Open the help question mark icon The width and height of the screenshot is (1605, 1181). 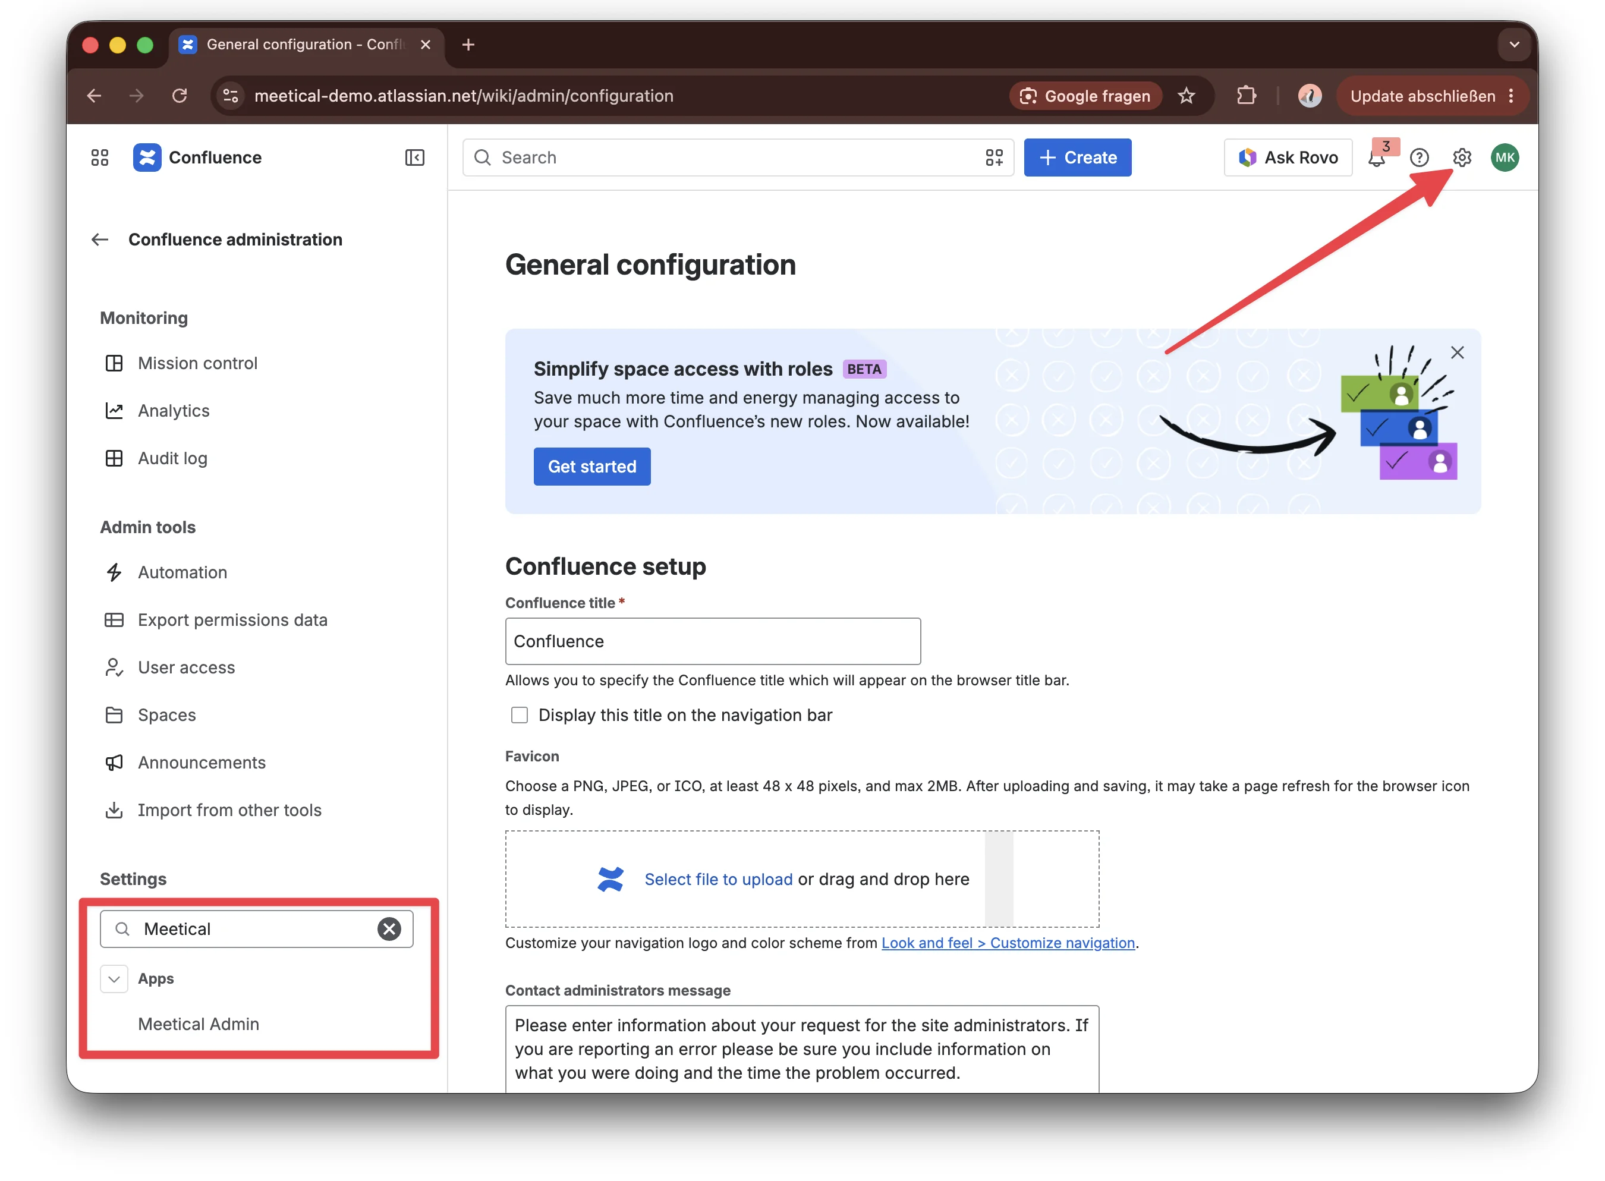tap(1419, 158)
